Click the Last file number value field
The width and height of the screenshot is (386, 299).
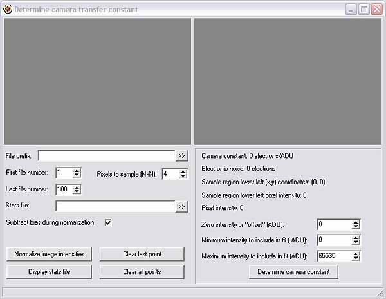tap(64, 189)
